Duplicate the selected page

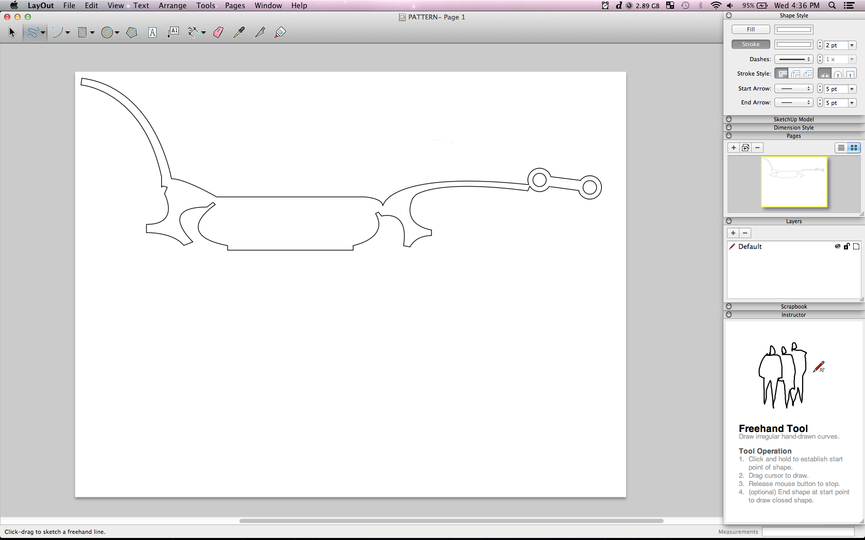(745, 148)
